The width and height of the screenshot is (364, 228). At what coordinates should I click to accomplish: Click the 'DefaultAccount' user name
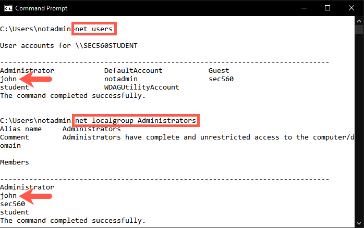[x=133, y=70]
